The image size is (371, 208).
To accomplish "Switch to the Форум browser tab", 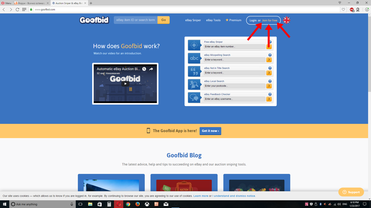I will pos(31,3).
